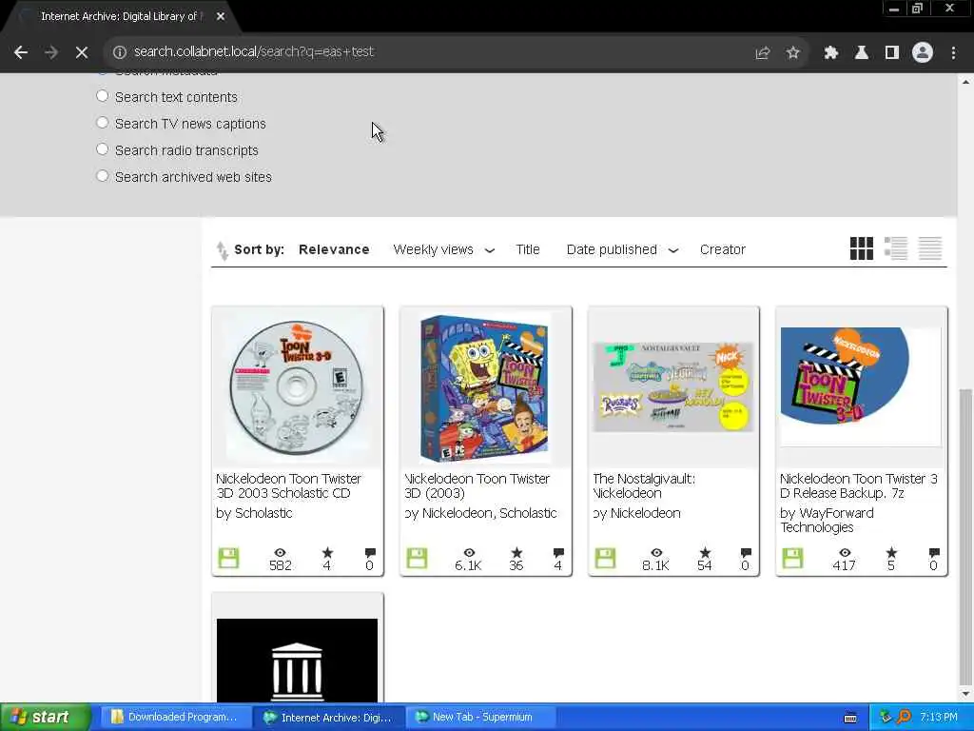Select Search TV news captions option

[x=103, y=123]
